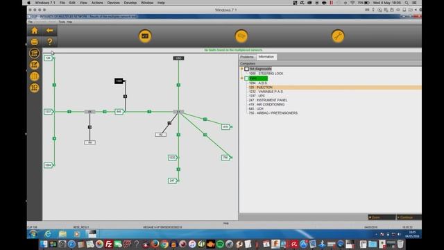Open Google Chrome in the Mac dock

164,244
